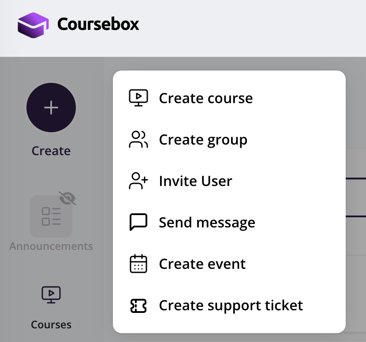Screen dimensions: 366x342
Task: Choose Create group from the menu
Action: (203, 140)
